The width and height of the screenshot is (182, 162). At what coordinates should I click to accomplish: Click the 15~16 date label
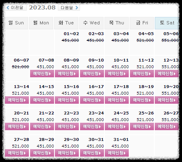pos(71,86)
